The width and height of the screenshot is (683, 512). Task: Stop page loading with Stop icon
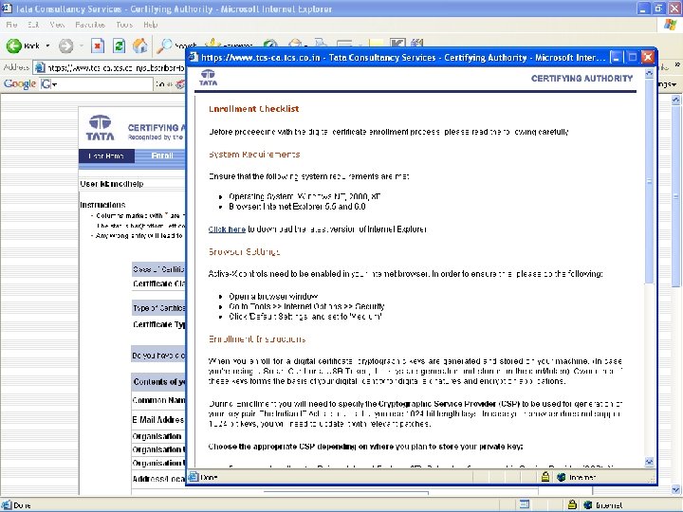pyautogui.click(x=98, y=46)
